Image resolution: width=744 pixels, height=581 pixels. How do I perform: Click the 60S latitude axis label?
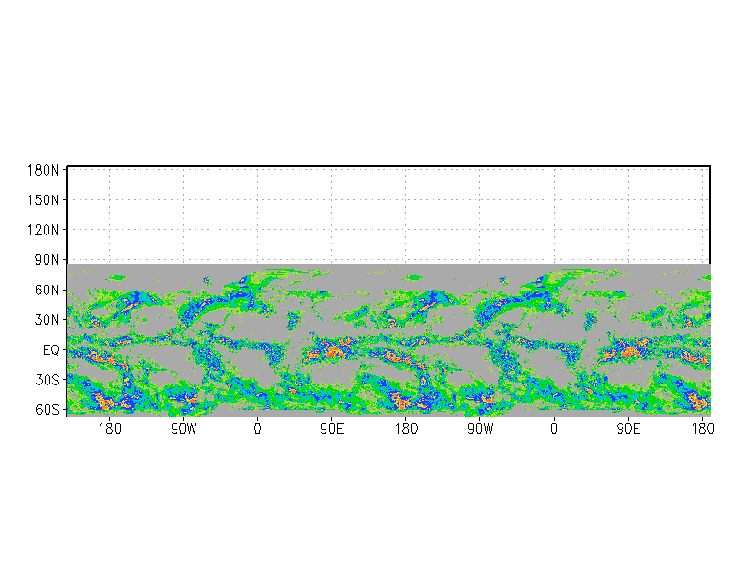coord(47,410)
